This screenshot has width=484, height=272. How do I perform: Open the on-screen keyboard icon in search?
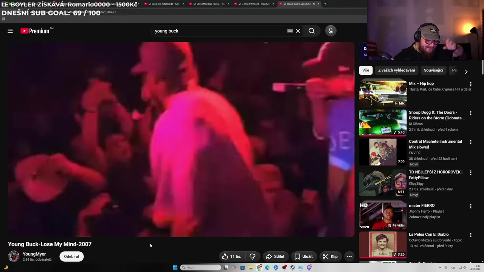tap(290, 31)
